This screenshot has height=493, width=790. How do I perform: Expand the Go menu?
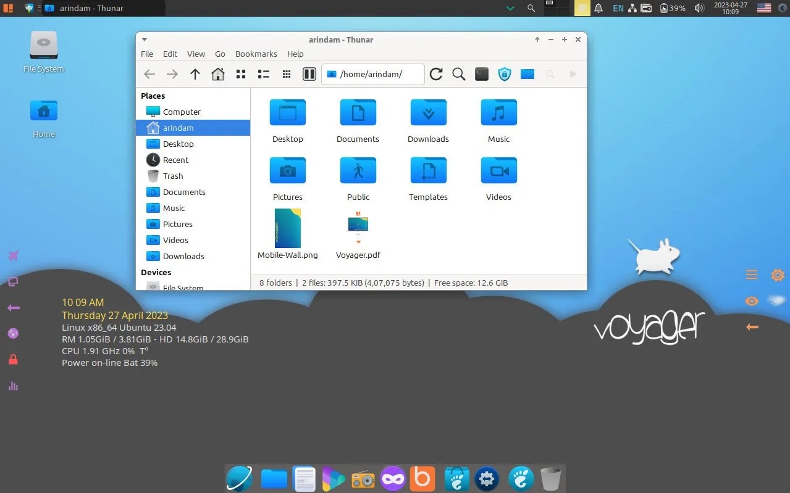[220, 54]
